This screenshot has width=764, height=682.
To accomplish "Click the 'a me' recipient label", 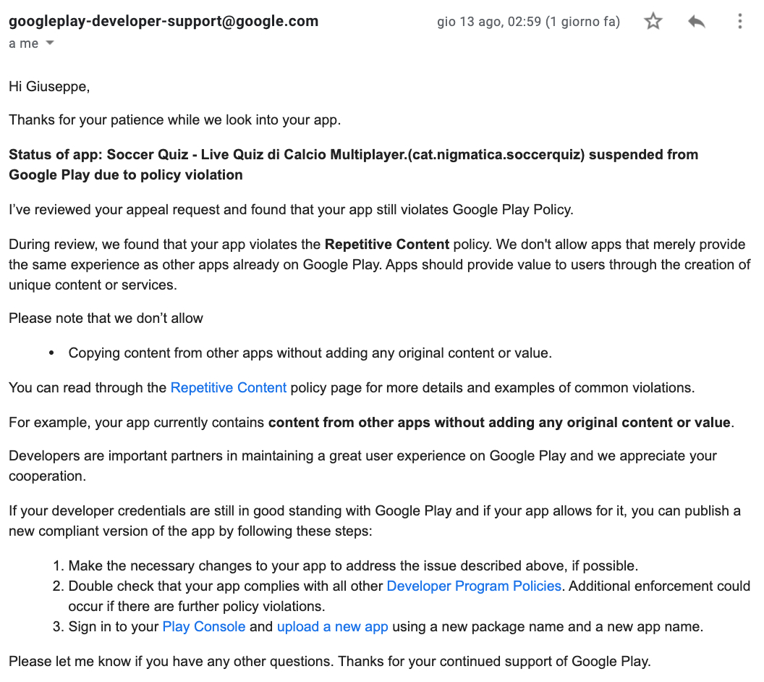I will click(23, 43).
